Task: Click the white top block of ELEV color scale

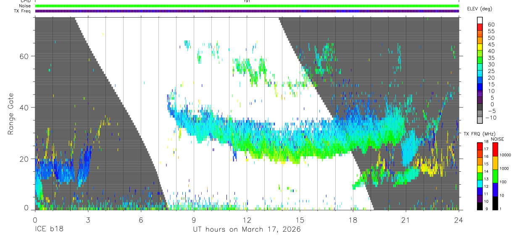Action: point(480,21)
